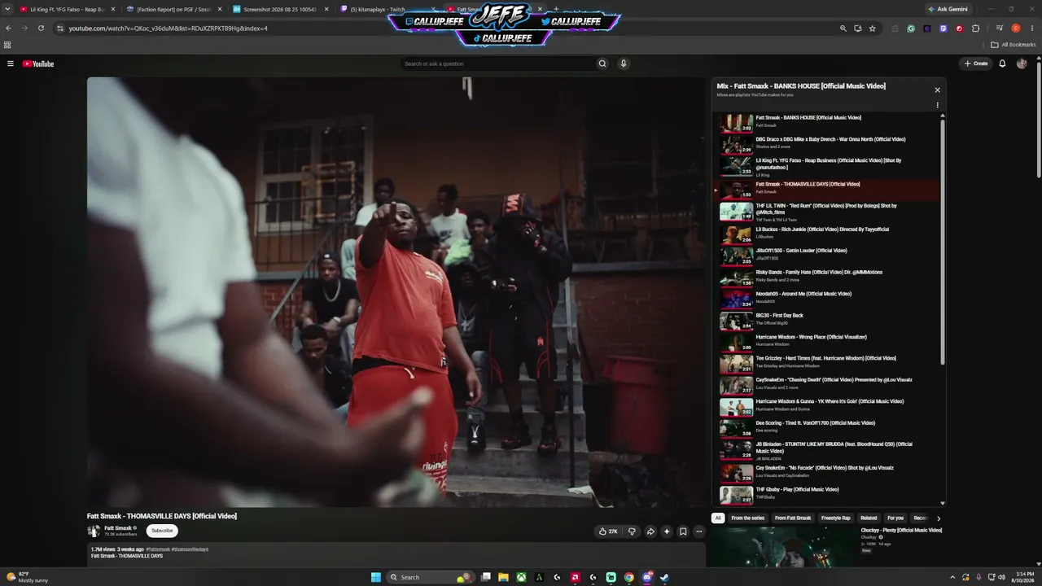Dislike the THOMASVILLE DAYS video
This screenshot has height=586, width=1042.
click(x=632, y=531)
